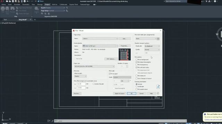This screenshot has width=222, height=124.
Task: Enable Plot stamp on checkbox
Action: (x=136, y=76)
